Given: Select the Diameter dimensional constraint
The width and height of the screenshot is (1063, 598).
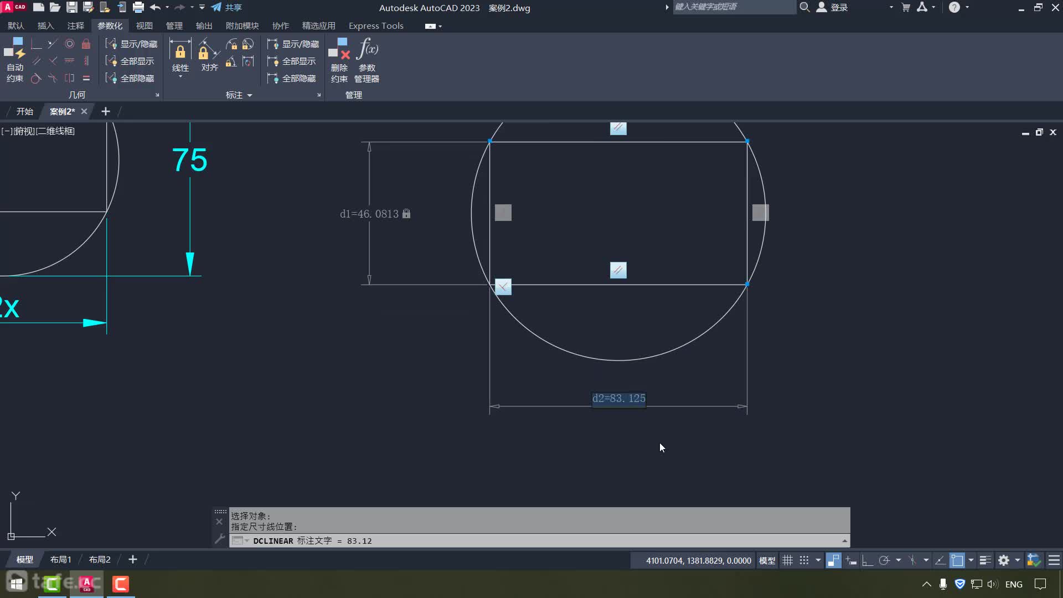Looking at the screenshot, I should click(x=248, y=44).
